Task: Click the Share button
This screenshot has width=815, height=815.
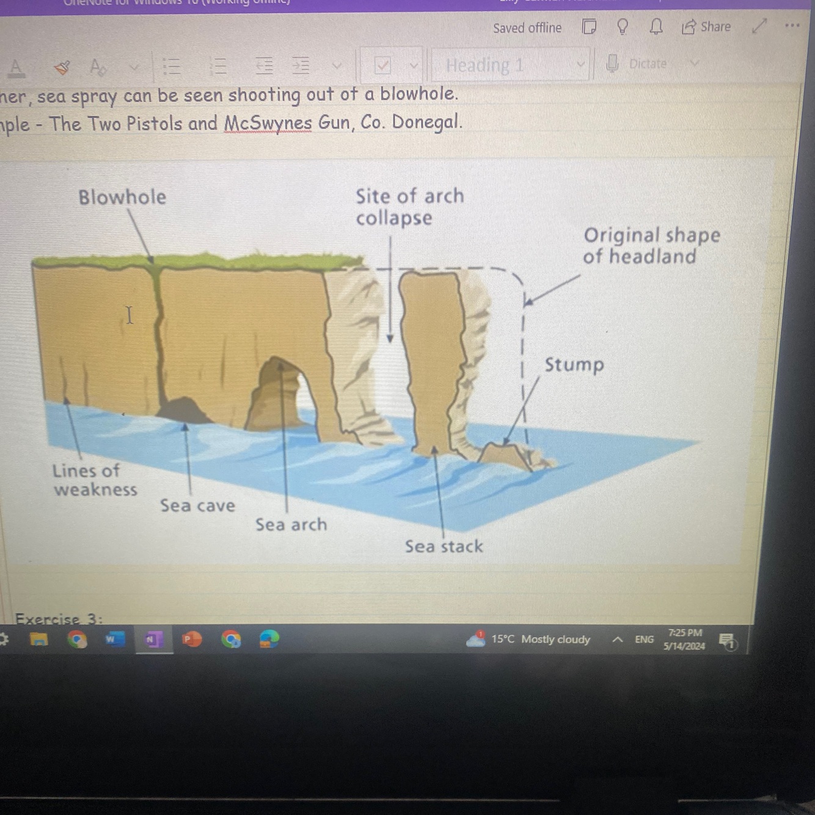Action: pyautogui.click(x=706, y=27)
